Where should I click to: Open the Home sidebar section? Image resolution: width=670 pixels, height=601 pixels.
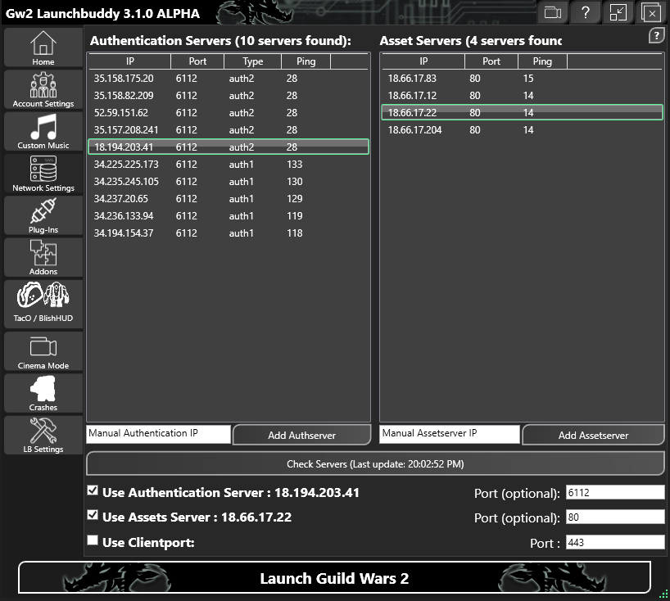coord(43,47)
